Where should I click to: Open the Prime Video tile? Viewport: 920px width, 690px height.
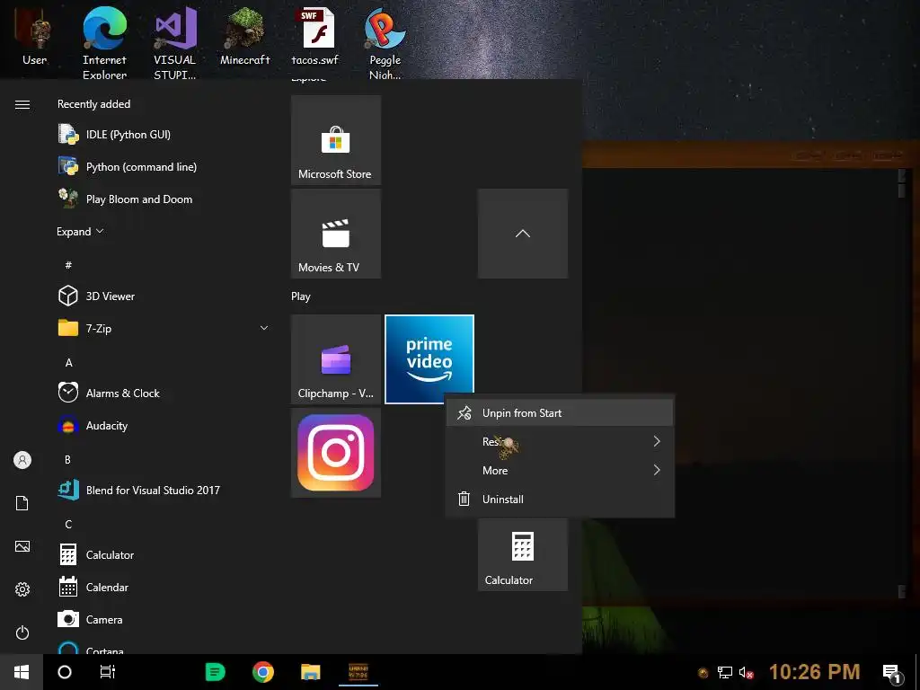coord(429,359)
